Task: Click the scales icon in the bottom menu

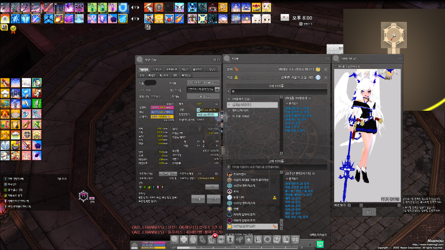Action: (x=295, y=239)
